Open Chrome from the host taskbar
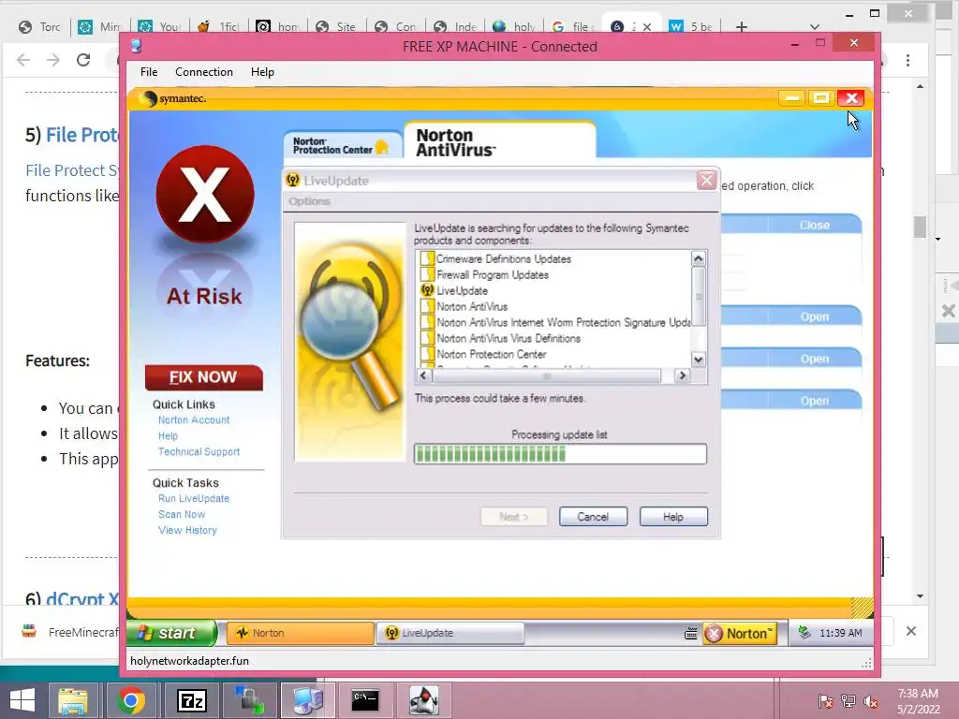The width and height of the screenshot is (959, 719). 130,700
